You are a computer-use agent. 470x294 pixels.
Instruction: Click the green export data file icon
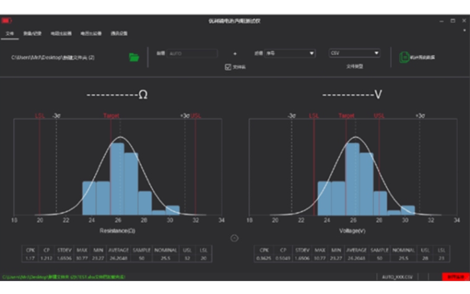pos(404,57)
